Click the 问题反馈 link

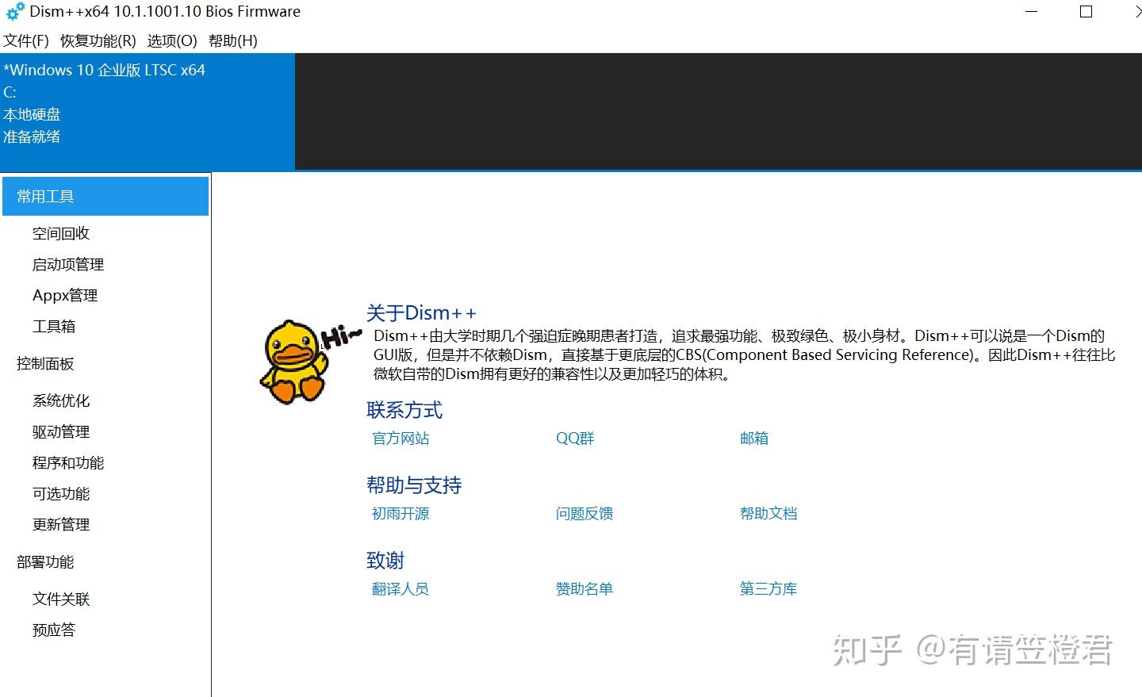pos(584,513)
